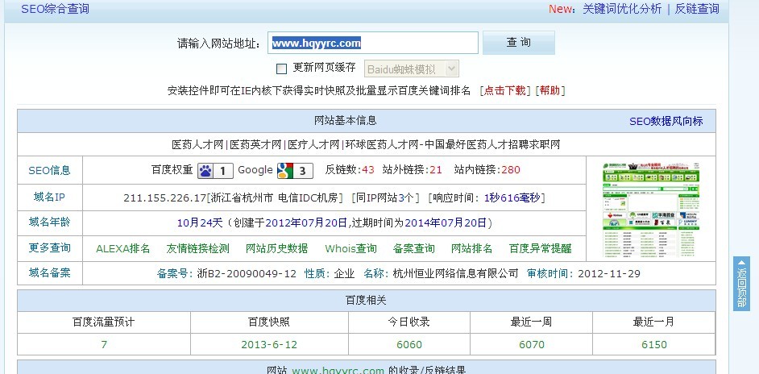The image size is (759, 374).
Task: Click the domain age 10月24天
Action: tap(200, 222)
